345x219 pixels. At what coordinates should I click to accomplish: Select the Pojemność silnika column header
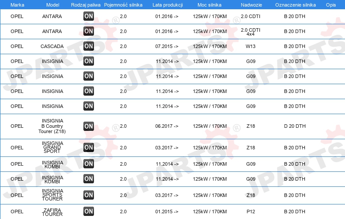tap(123, 5)
